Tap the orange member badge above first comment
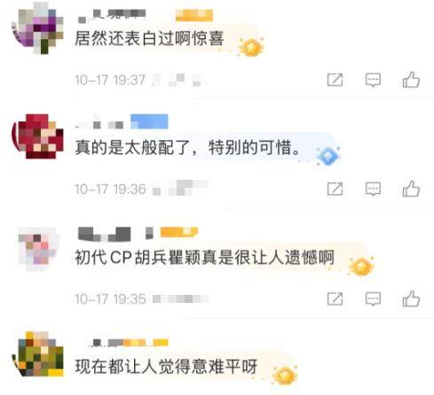 (194, 15)
